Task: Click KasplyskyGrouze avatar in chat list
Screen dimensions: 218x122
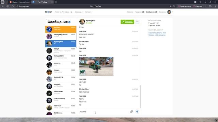Action: (x=49, y=37)
